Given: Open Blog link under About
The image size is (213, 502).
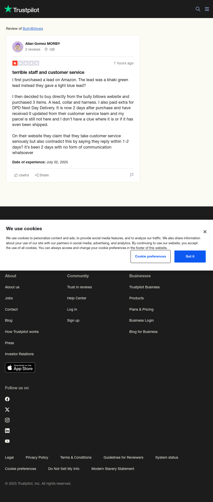Looking at the screenshot, I should 9,320.
